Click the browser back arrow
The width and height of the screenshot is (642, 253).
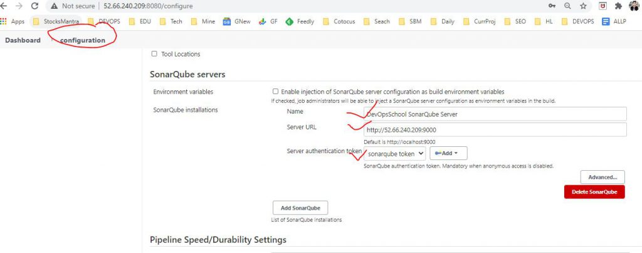tap(5, 6)
